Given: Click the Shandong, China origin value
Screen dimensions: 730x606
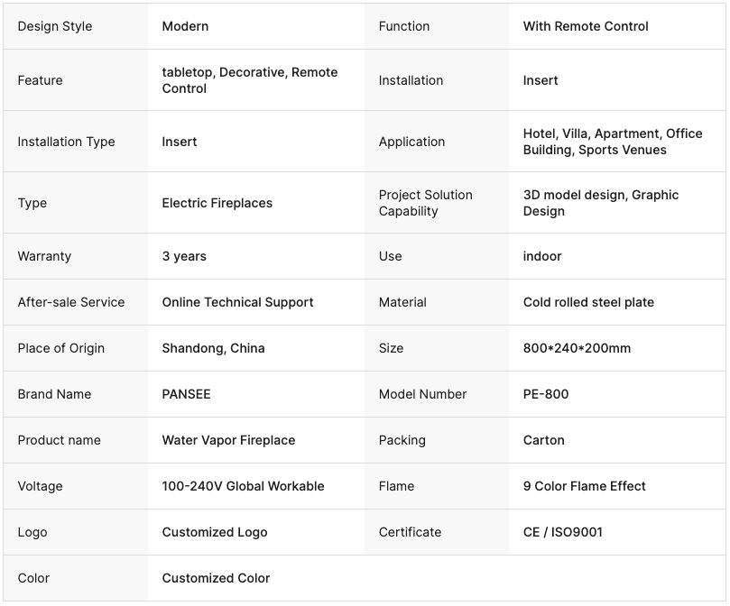Looking at the screenshot, I should tap(213, 348).
